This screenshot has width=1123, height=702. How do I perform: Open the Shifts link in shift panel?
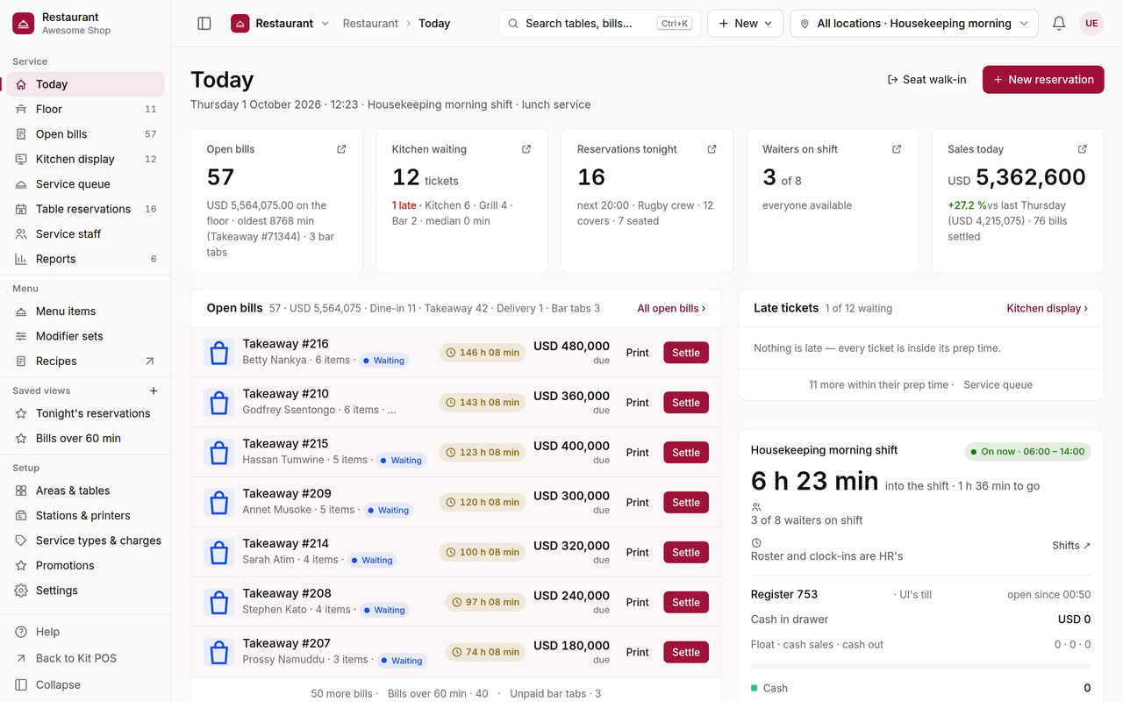(1071, 545)
